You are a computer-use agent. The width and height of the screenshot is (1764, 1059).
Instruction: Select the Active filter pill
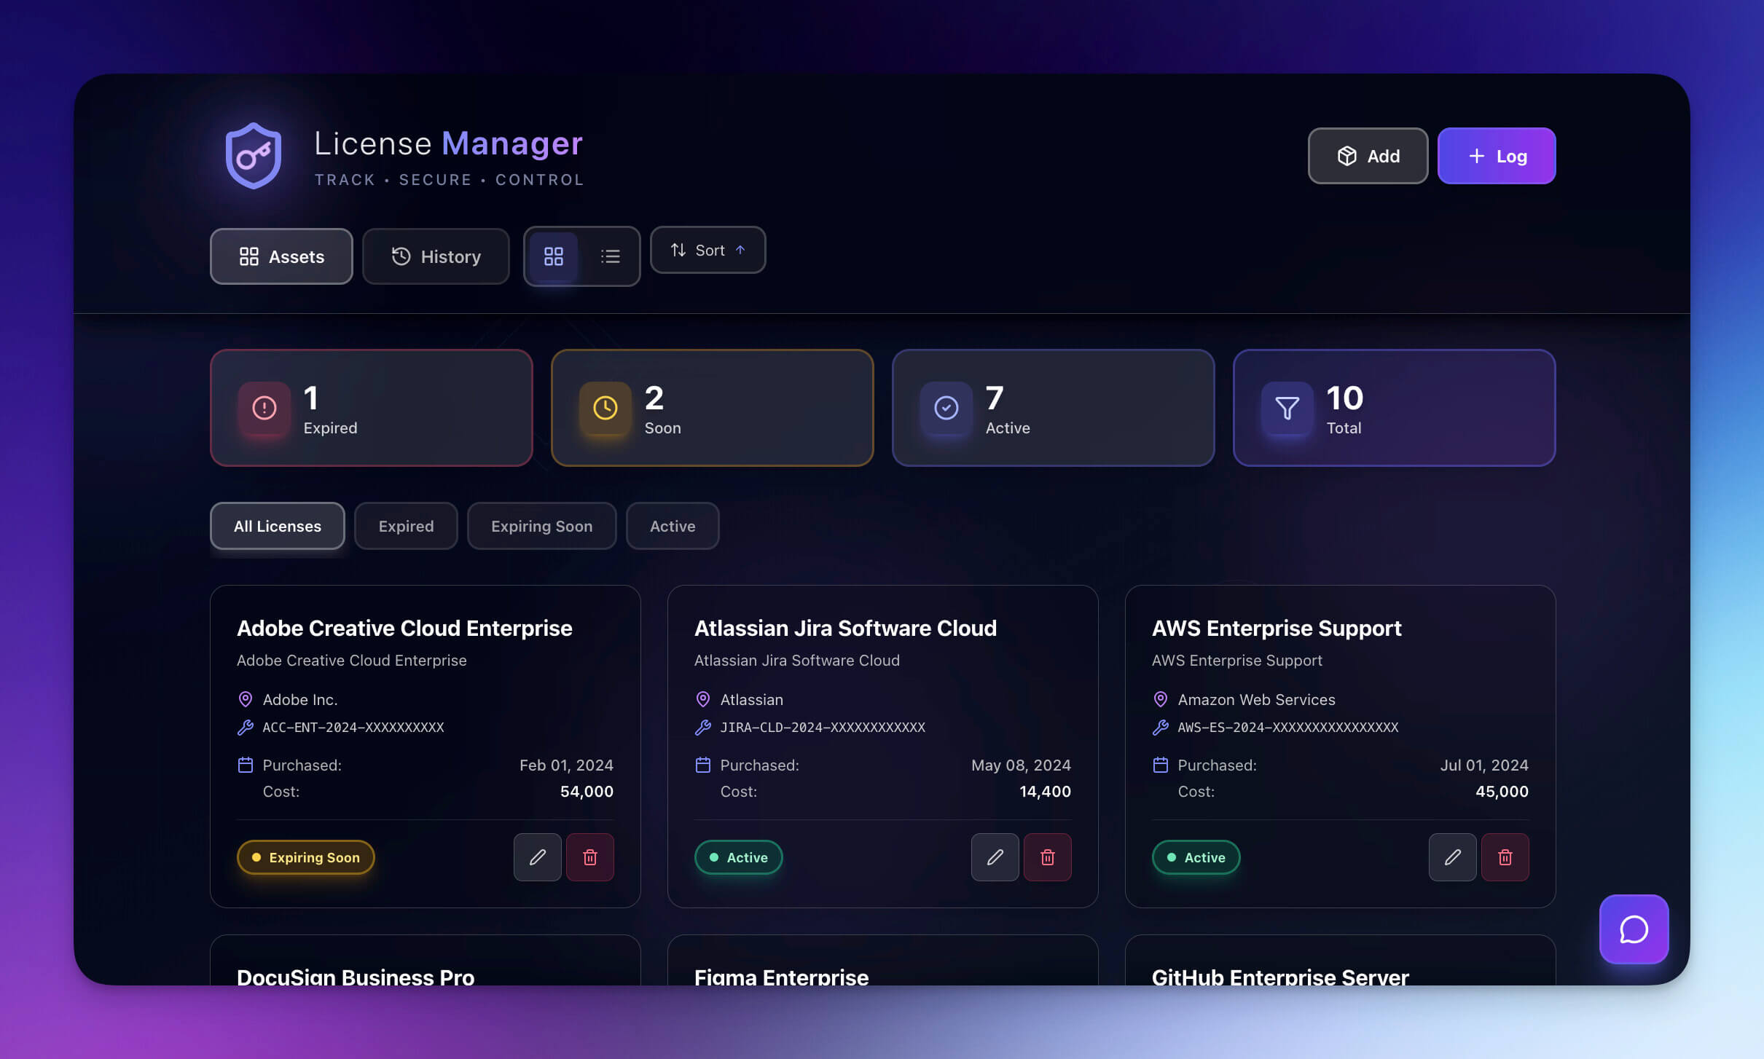pos(672,526)
